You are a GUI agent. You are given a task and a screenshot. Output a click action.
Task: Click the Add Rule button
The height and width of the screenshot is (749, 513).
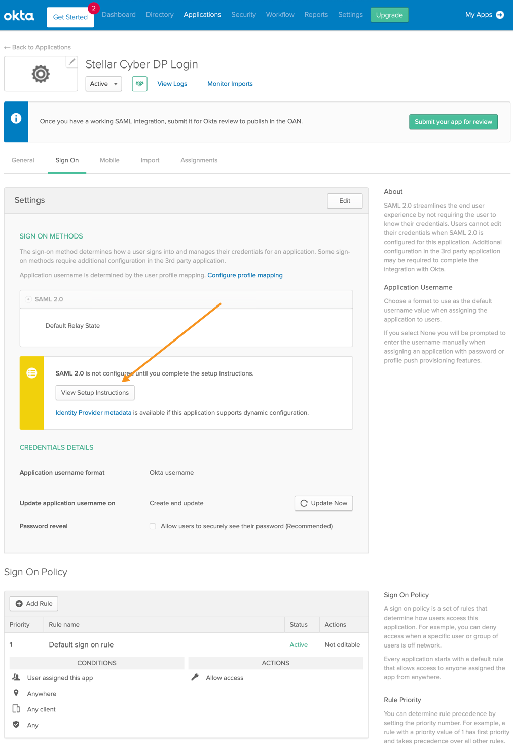[34, 604]
